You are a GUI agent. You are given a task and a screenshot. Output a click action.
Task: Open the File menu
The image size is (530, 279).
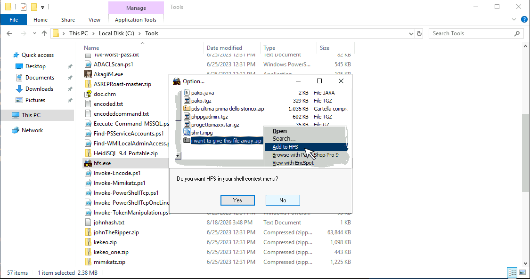[14, 20]
